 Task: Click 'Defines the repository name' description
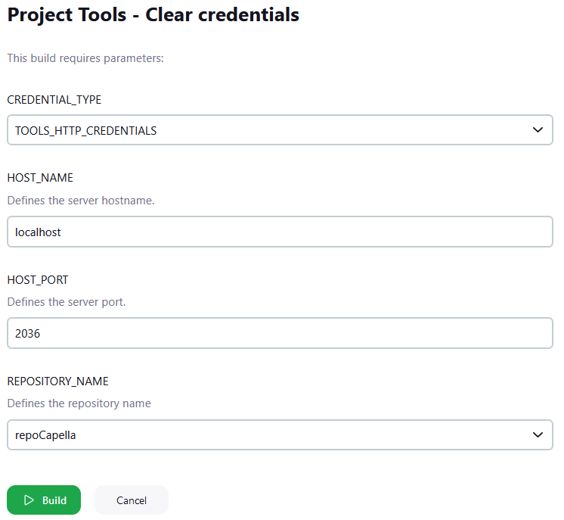point(79,403)
